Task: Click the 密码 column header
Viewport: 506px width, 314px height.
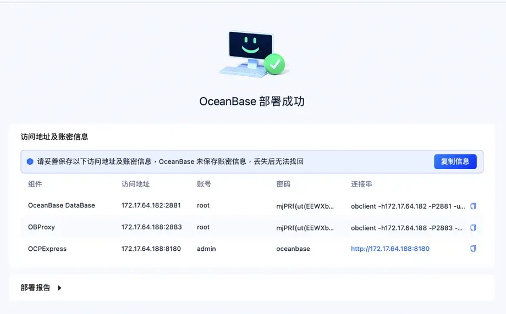Action: pos(283,184)
